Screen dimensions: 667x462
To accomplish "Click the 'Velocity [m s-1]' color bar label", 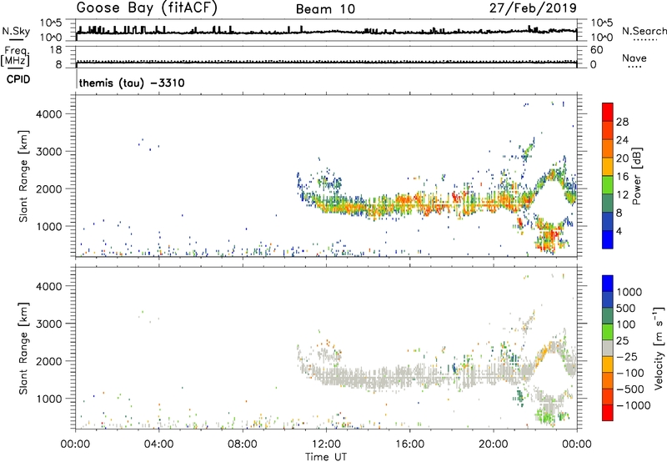I will click(x=659, y=348).
